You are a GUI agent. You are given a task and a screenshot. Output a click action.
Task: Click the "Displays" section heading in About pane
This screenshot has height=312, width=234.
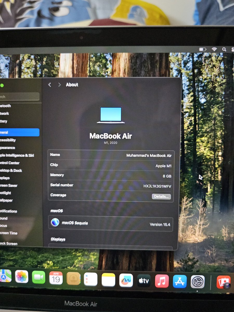coord(58,239)
